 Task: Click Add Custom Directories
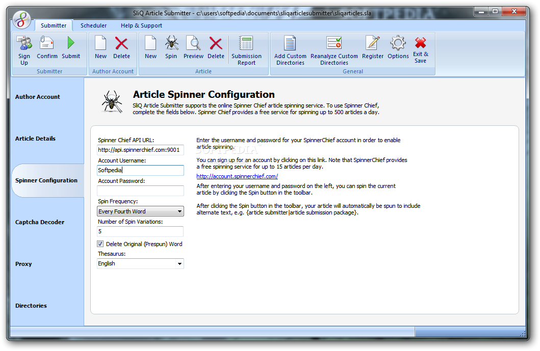coord(290,50)
